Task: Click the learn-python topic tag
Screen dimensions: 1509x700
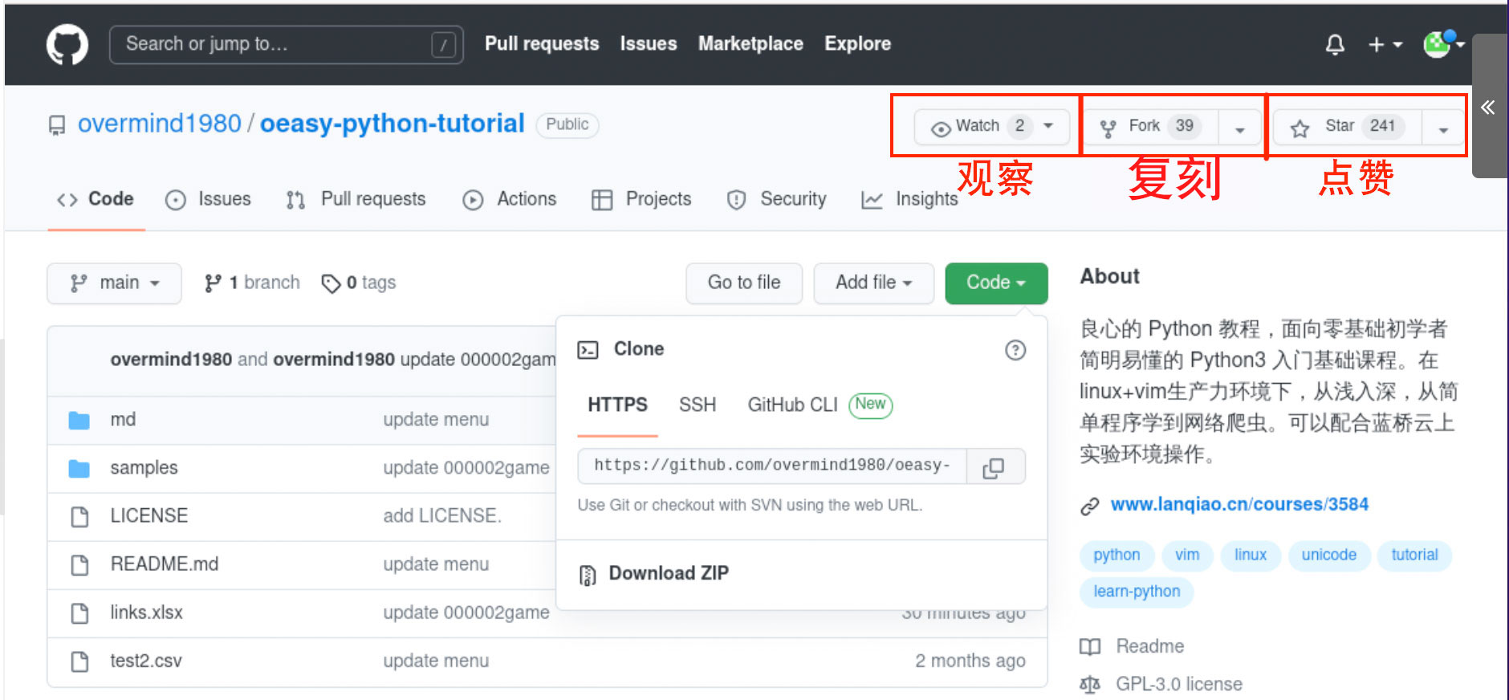Action: (x=1137, y=592)
